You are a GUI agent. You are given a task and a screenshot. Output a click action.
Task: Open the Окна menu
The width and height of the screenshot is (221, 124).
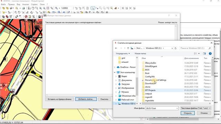42,4
